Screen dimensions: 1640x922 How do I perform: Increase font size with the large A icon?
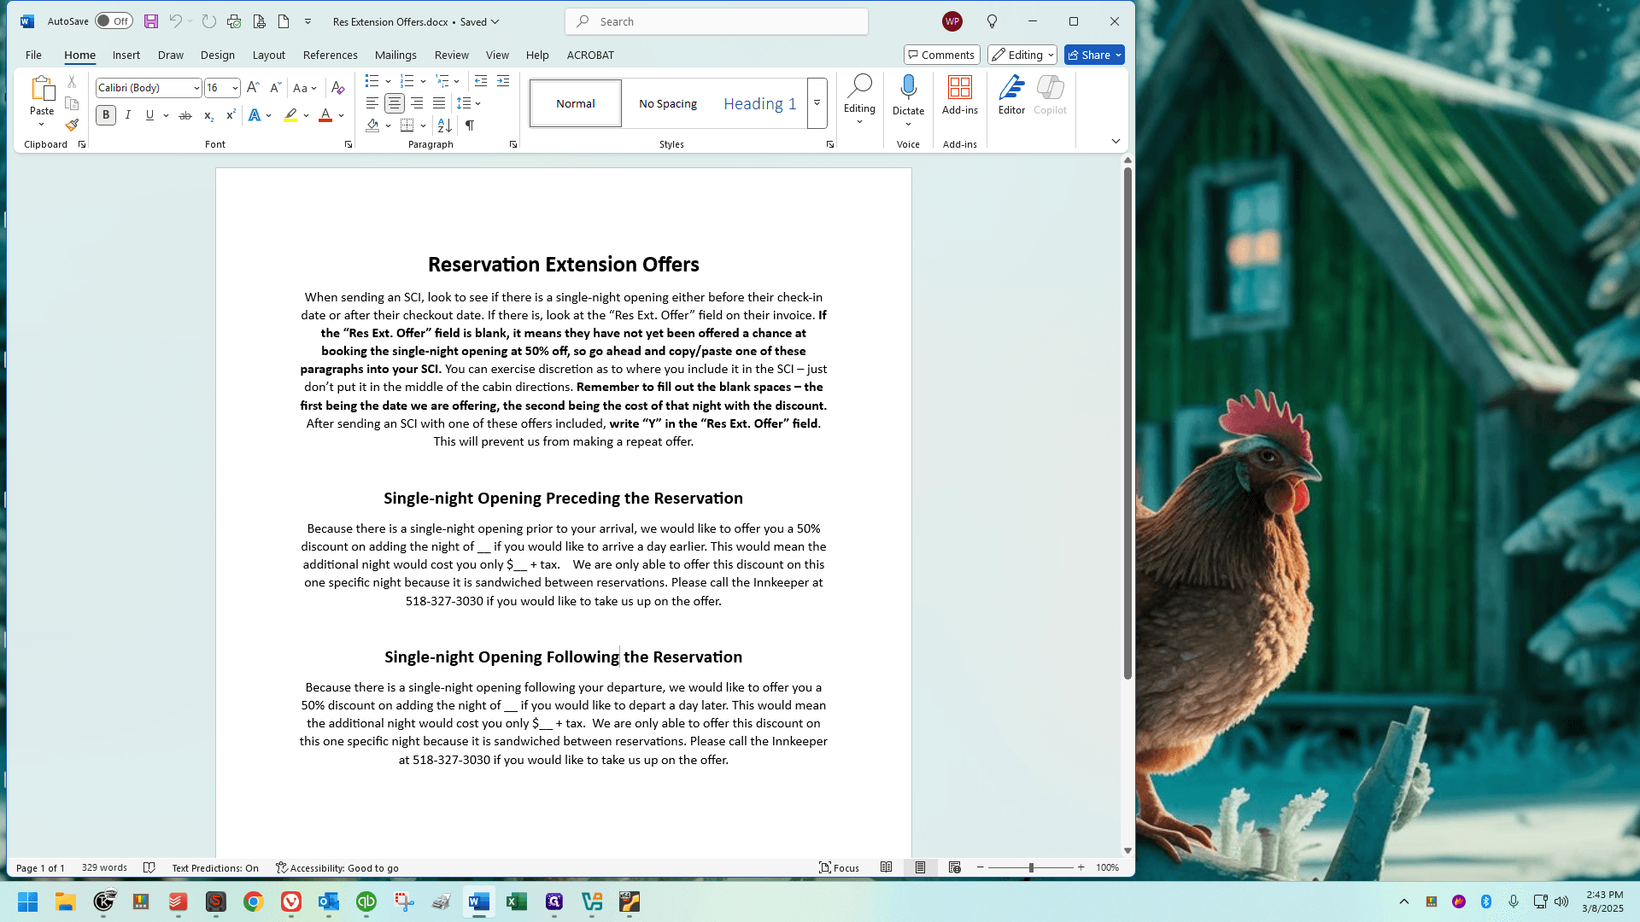(253, 87)
